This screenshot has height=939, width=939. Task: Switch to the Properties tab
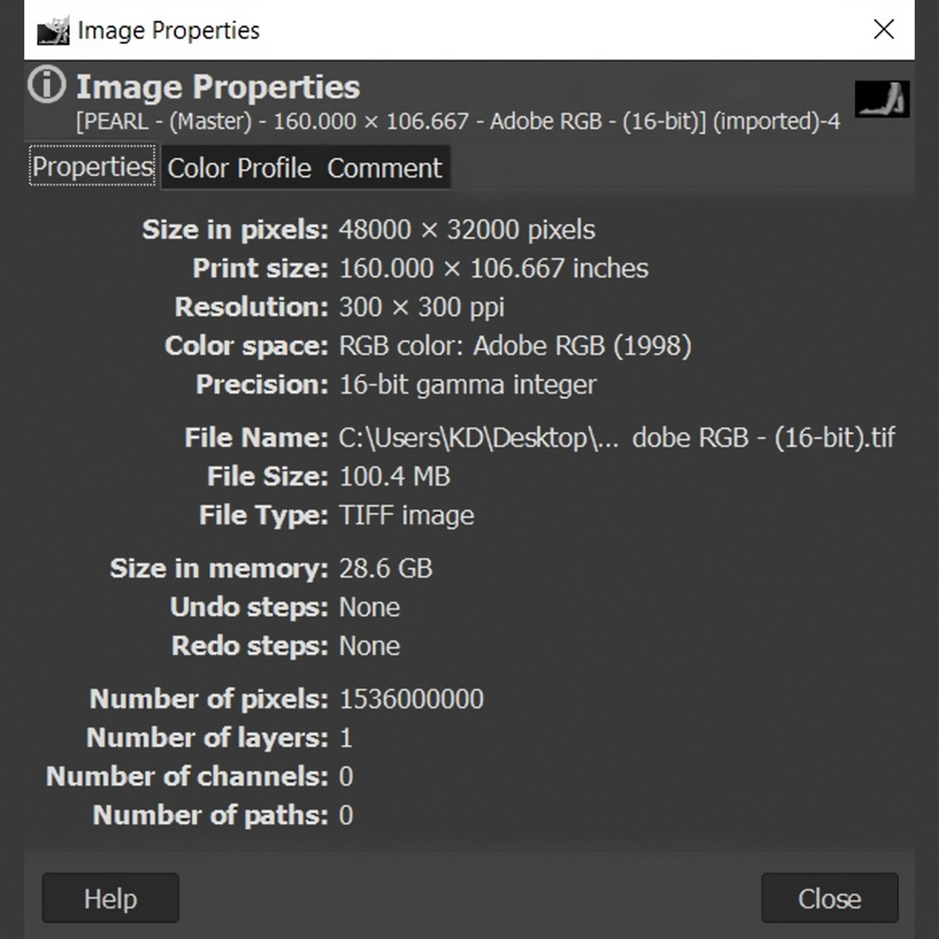coord(92,166)
